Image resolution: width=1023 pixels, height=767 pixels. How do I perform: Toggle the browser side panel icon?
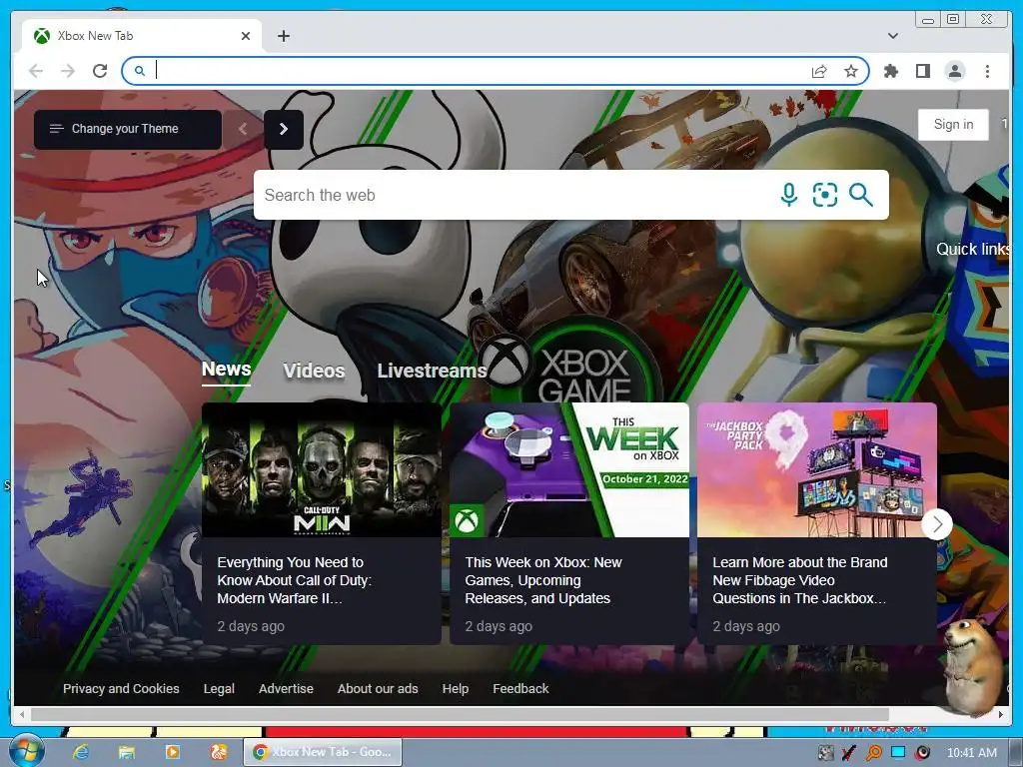922,71
